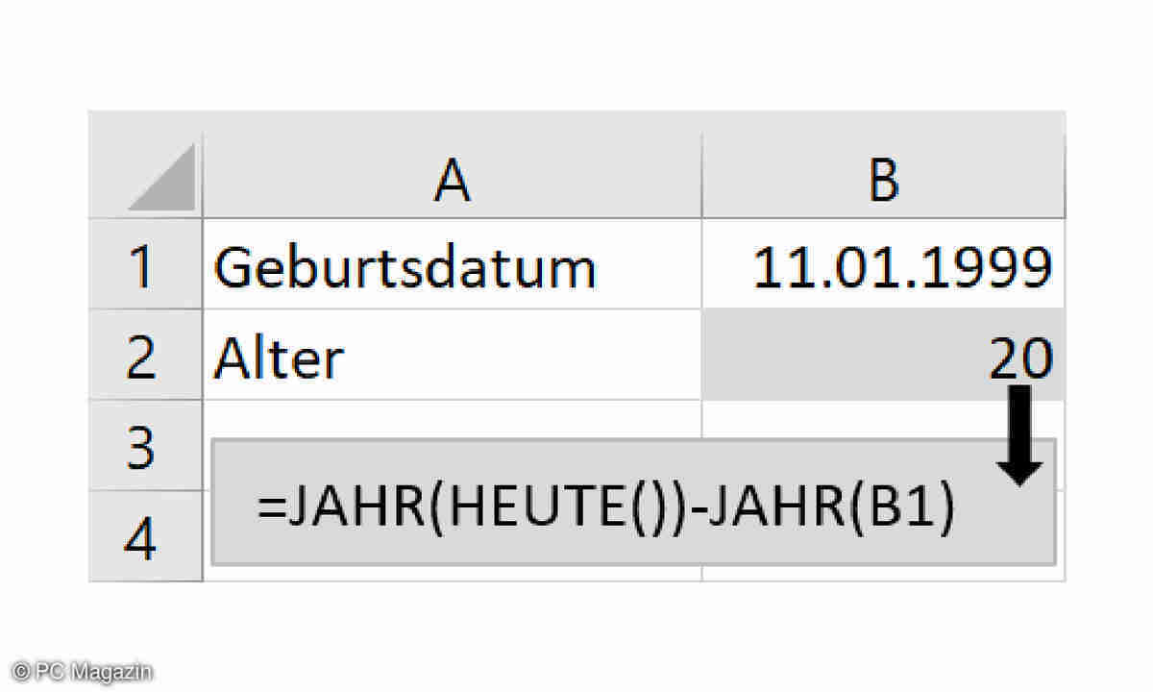The width and height of the screenshot is (1153, 692).
Task: Click the PC Magazin copyright watermark
Action: click(x=83, y=672)
